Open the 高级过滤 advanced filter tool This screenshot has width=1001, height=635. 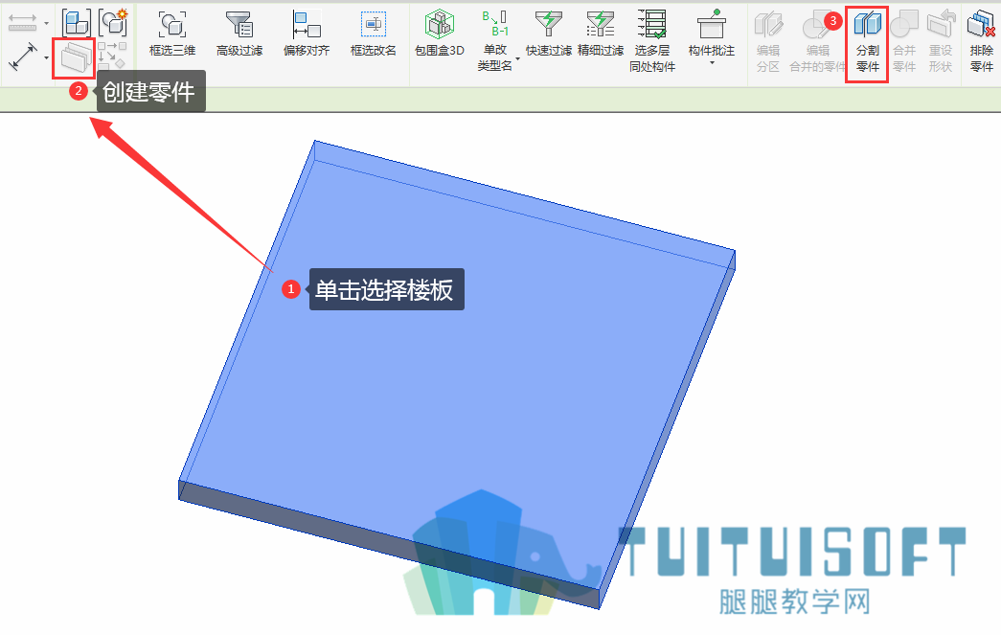pyautogui.click(x=239, y=34)
